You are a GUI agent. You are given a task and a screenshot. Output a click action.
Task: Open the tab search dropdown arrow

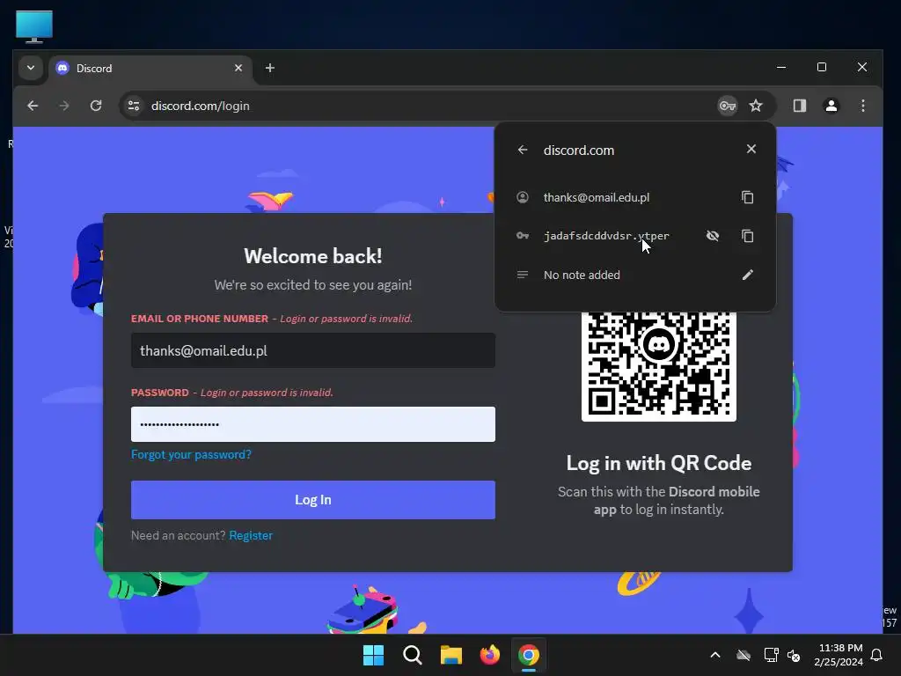31,68
